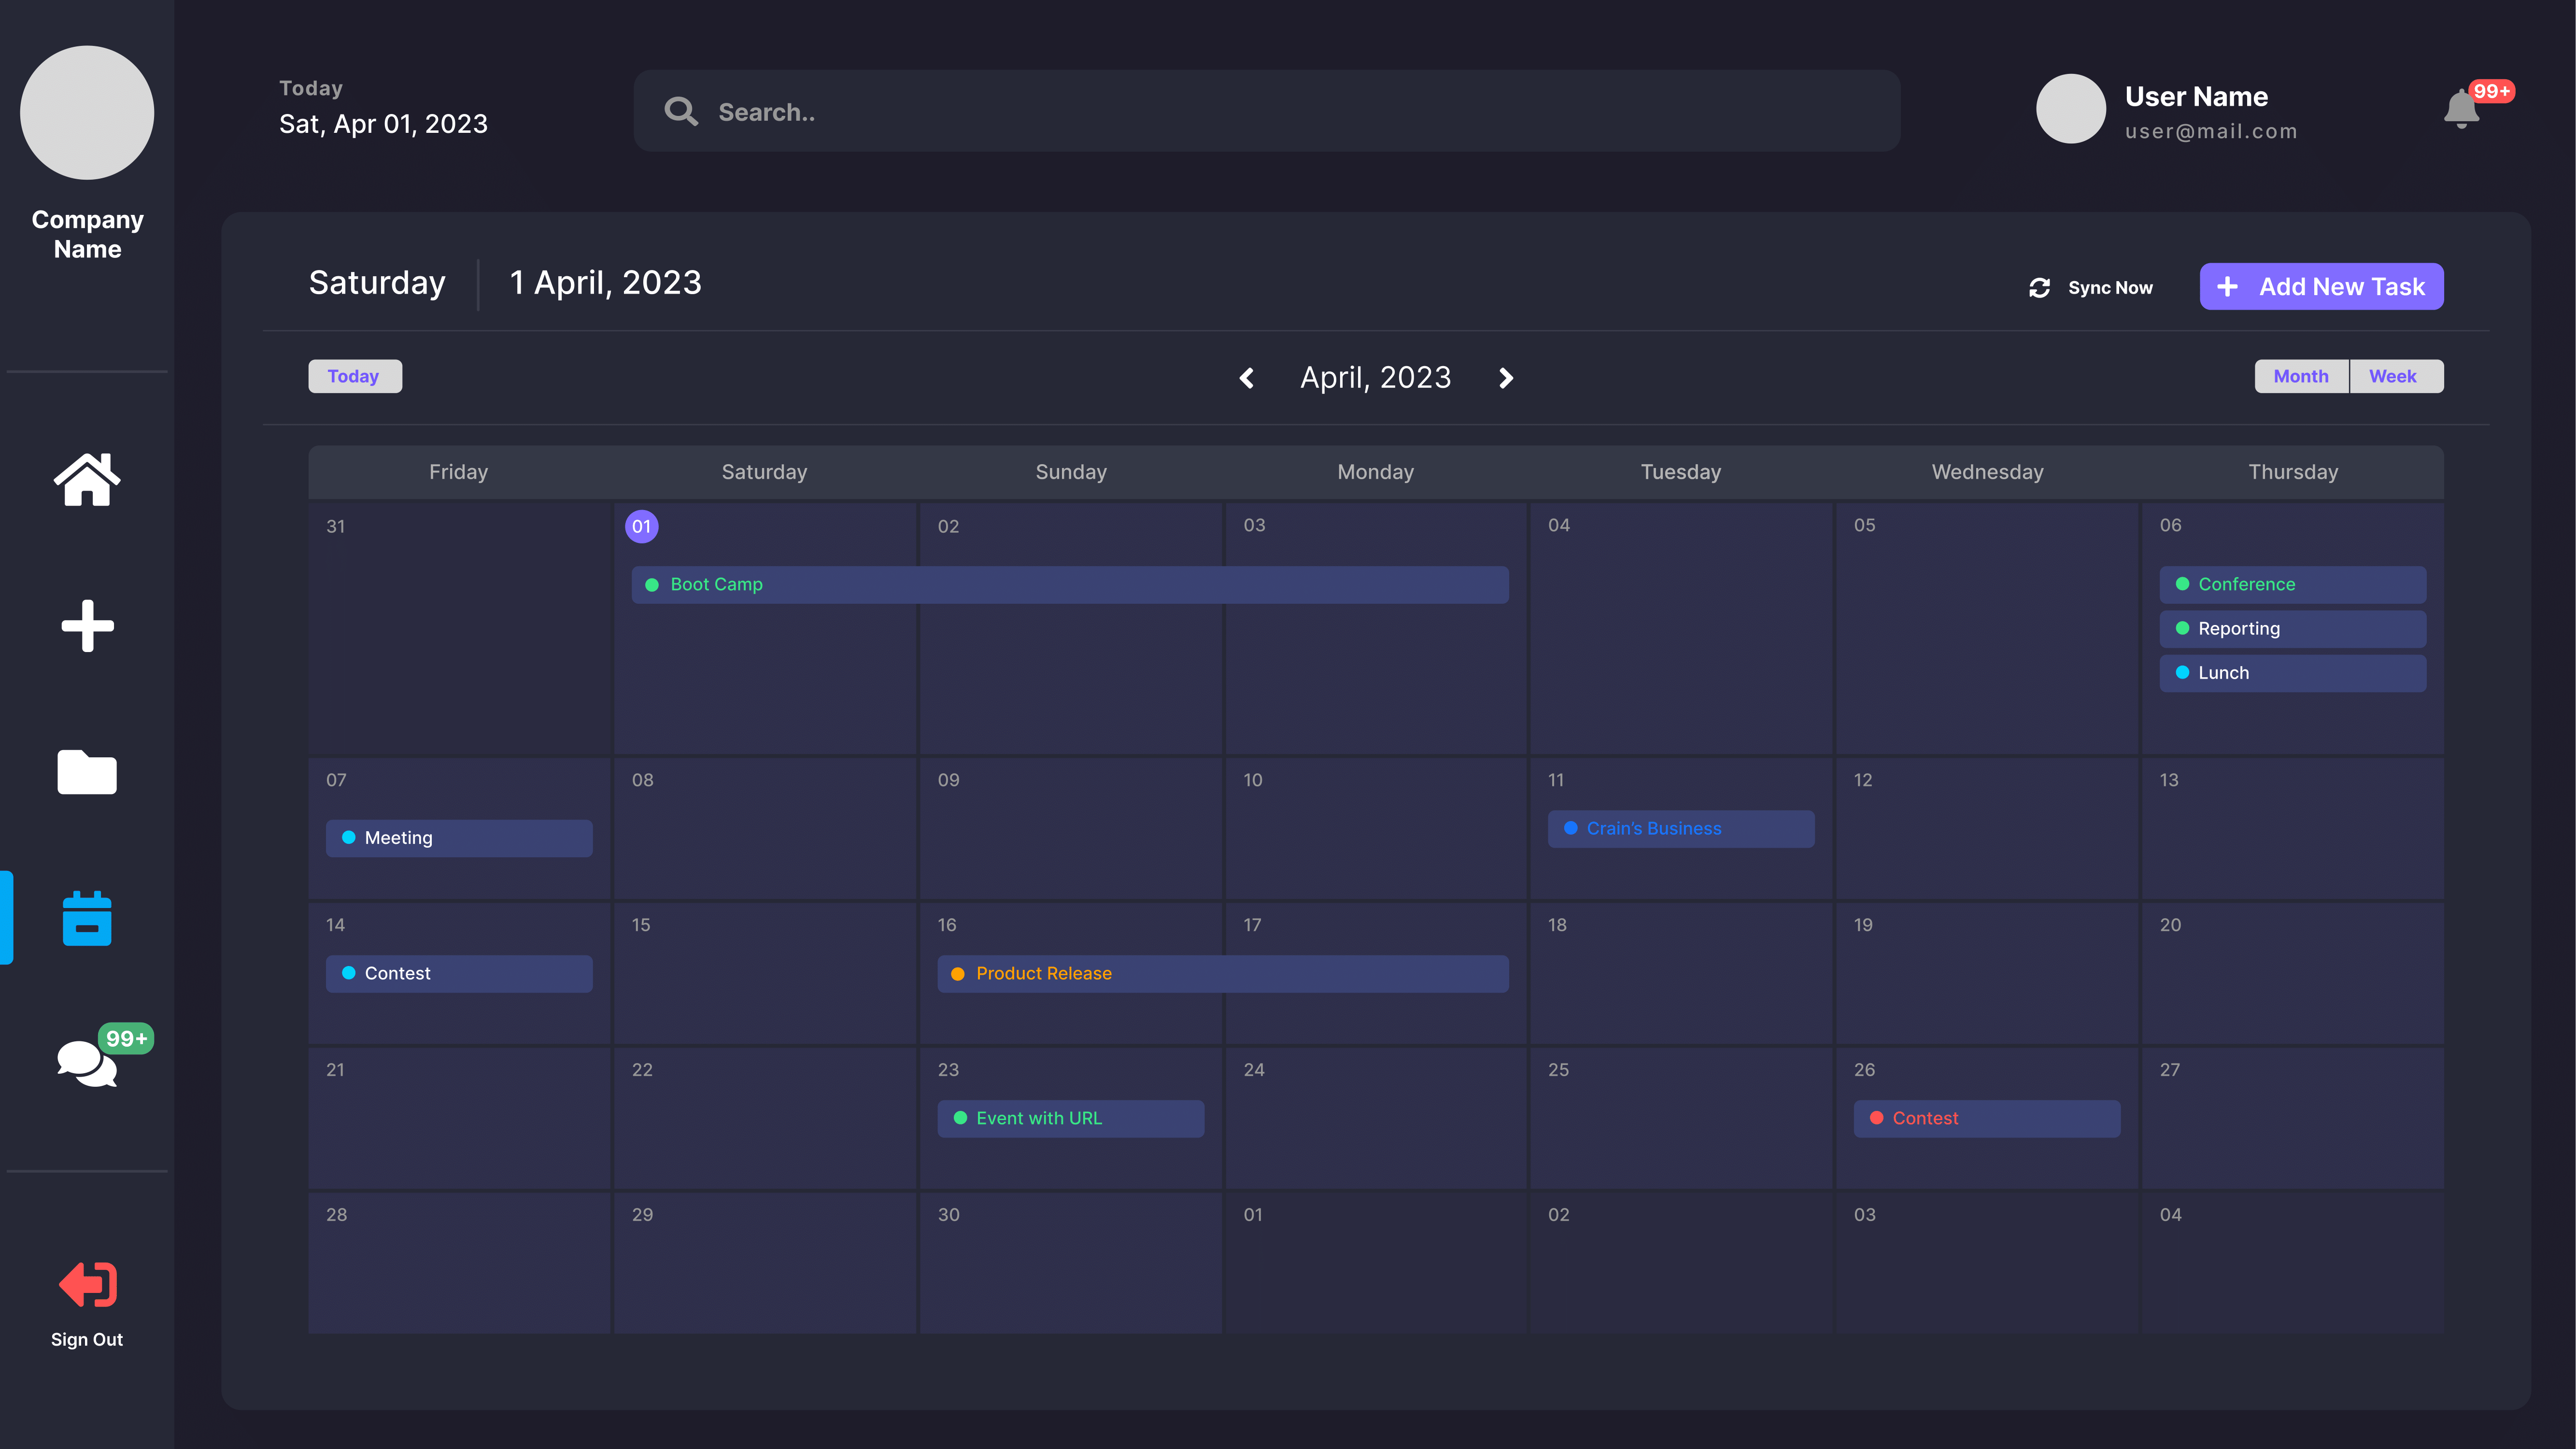Go to previous month arrow
Screen dimensions: 2576x1449
(1246, 378)
